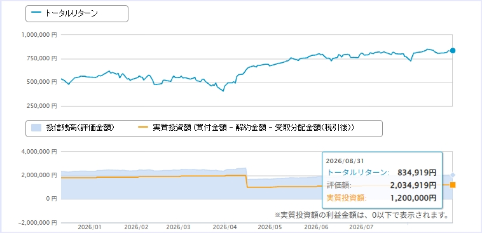Click the 2026/06 x-axis label
Screen dimensions: 482x233
point(316,227)
